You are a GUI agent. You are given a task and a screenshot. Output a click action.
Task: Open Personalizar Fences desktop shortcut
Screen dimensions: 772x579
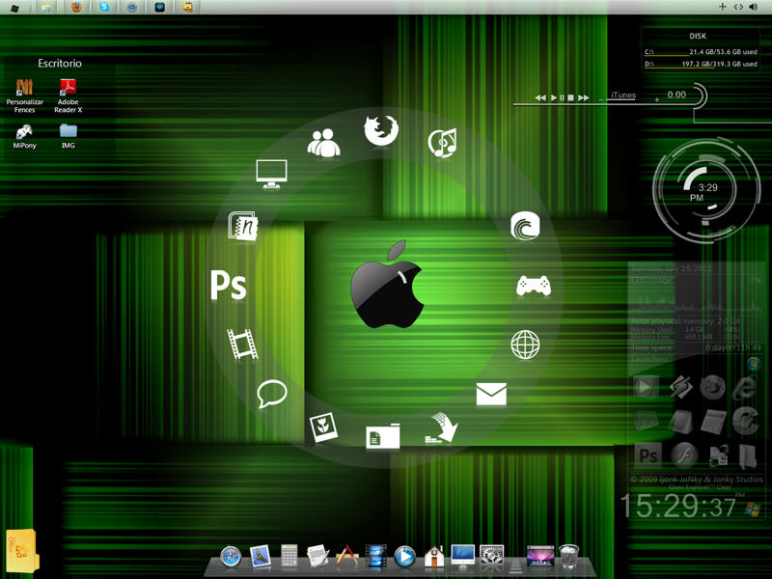tap(24, 96)
